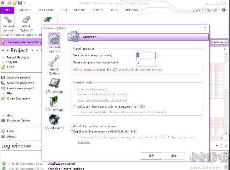
Task: Open Log window options dropdown arrow
Action: pos(217,146)
